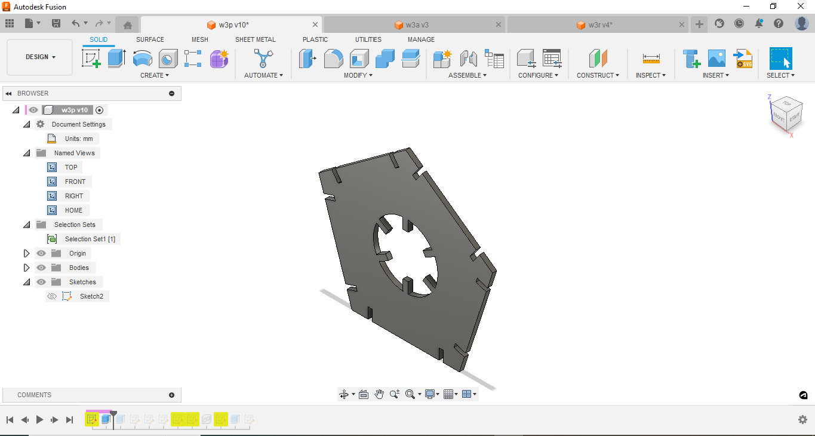
Task: Open the CREATE dropdown menu
Action: point(155,75)
